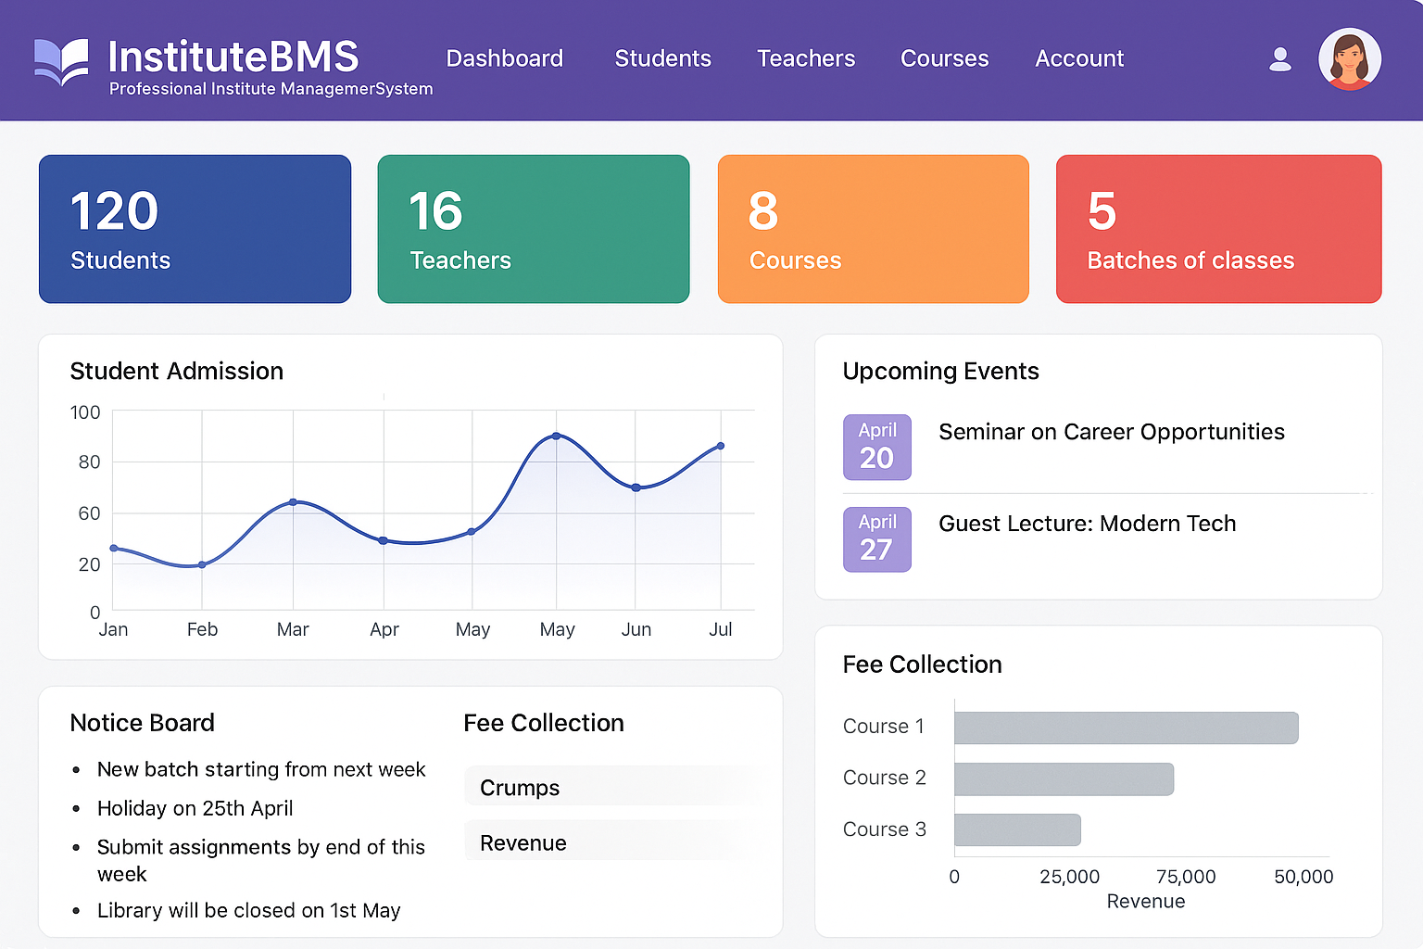Click notice 'New batch starting from next week'
The height and width of the screenshot is (949, 1423).
261,769
